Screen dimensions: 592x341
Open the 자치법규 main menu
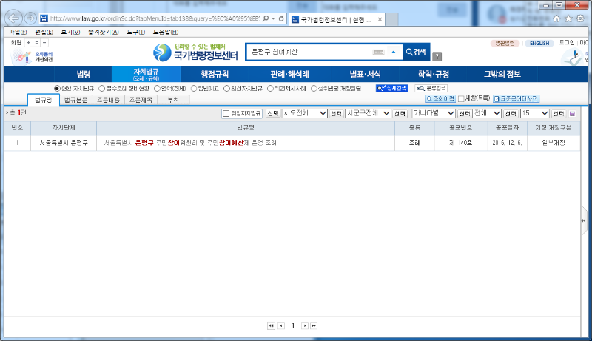(146, 74)
